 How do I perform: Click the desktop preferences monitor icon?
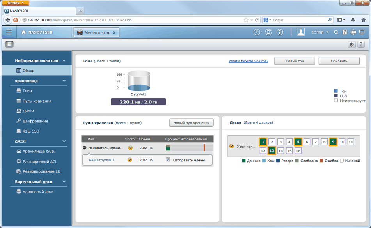362,32
